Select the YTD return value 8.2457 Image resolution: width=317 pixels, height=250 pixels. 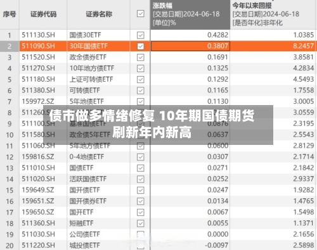(x=304, y=46)
